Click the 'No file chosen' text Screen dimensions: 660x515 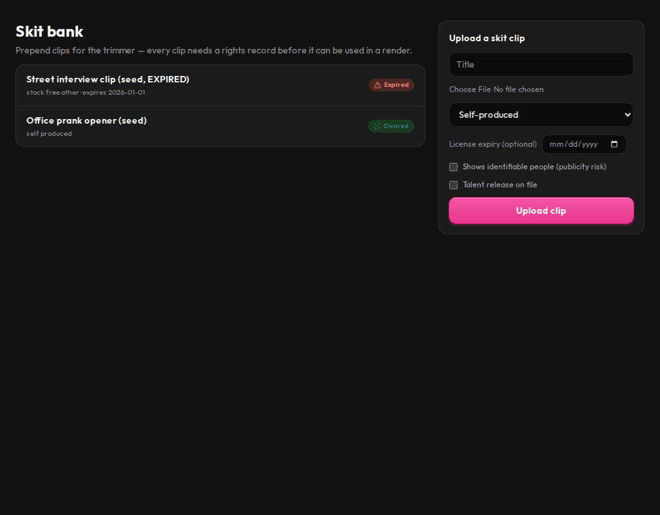[519, 89]
